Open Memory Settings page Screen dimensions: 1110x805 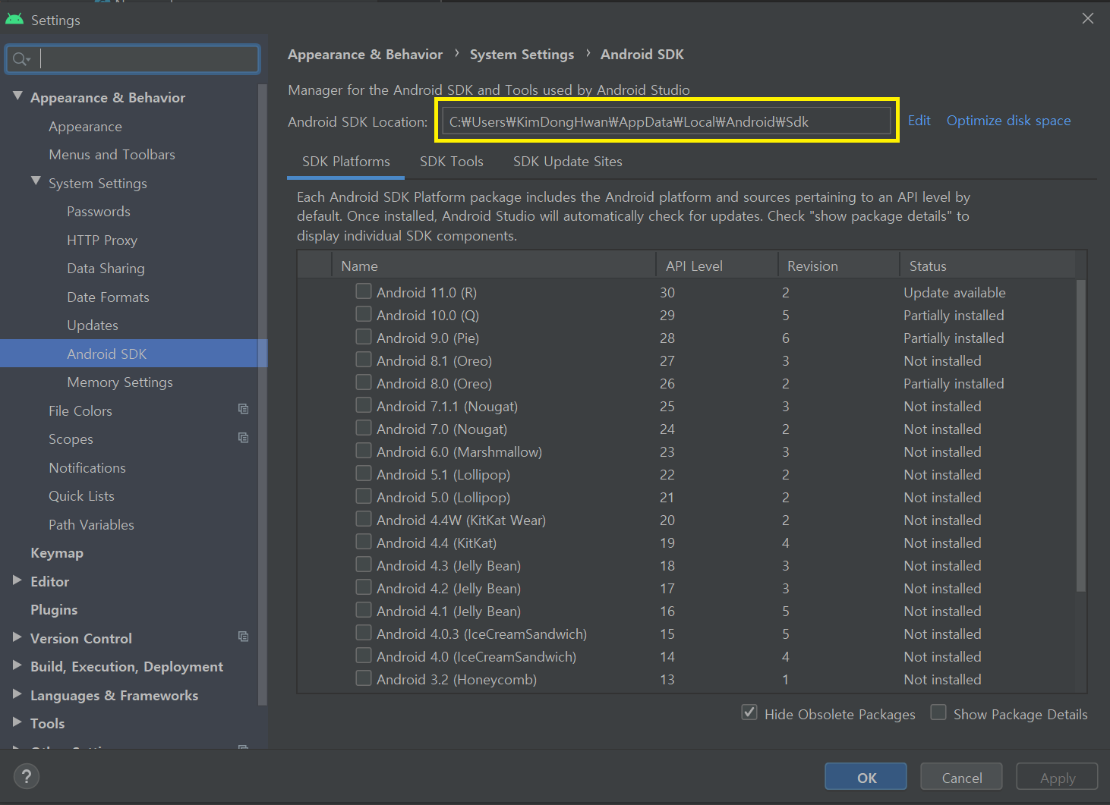(x=120, y=382)
